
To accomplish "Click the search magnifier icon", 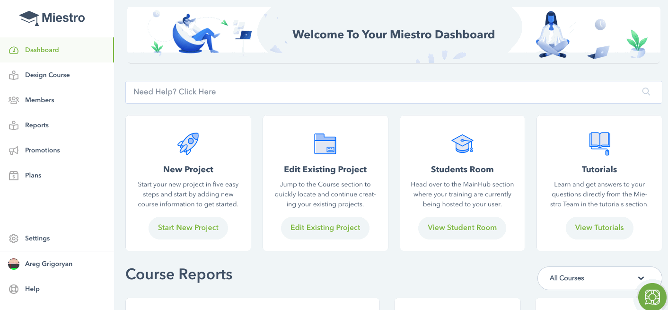I will click(646, 92).
